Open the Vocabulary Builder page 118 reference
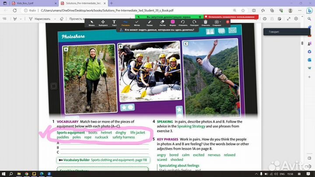This screenshot has width=315, height=177. point(103,160)
